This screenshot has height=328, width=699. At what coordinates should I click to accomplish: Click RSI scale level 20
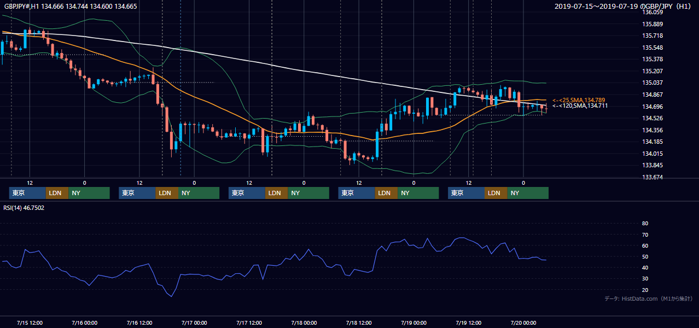(x=645, y=290)
